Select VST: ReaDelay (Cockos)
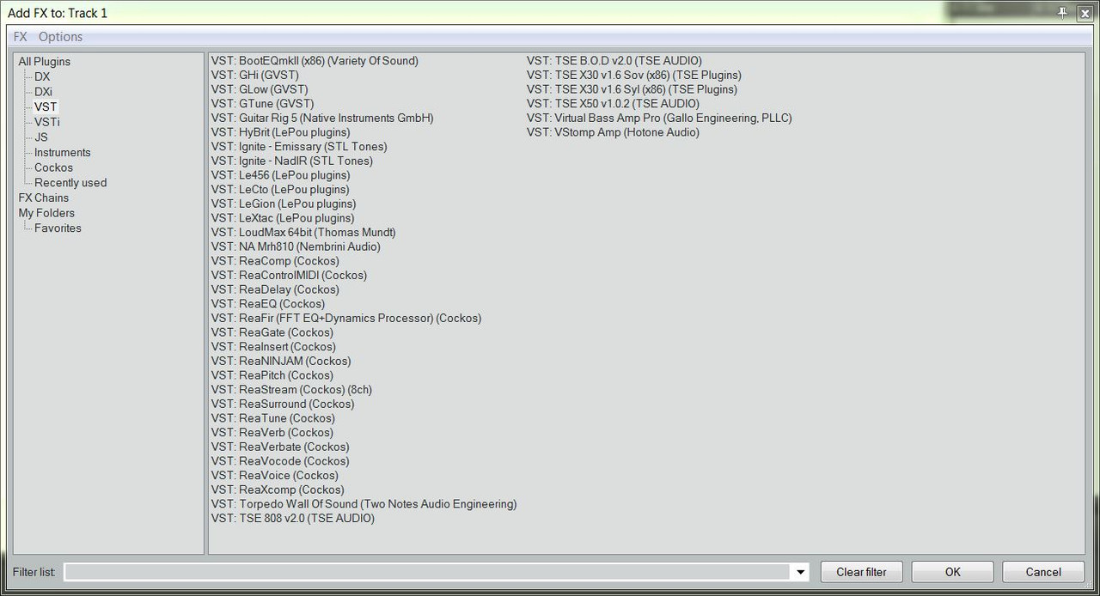 pyautogui.click(x=275, y=290)
